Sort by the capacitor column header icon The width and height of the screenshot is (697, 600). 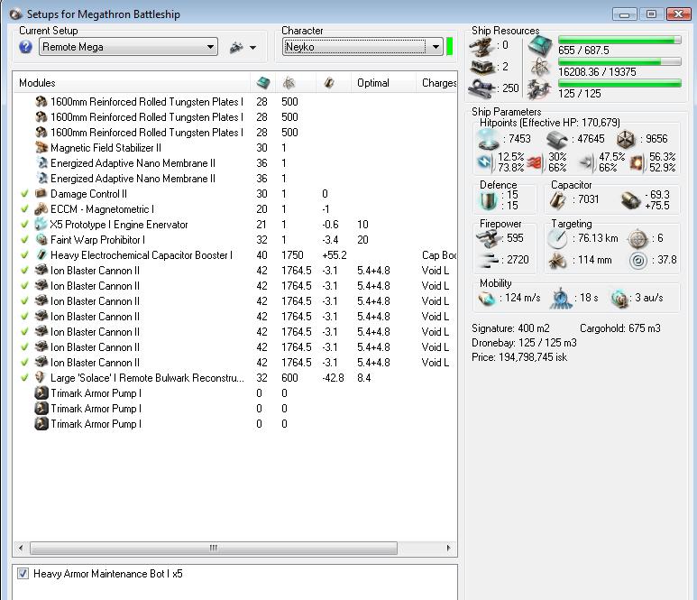coord(329,83)
